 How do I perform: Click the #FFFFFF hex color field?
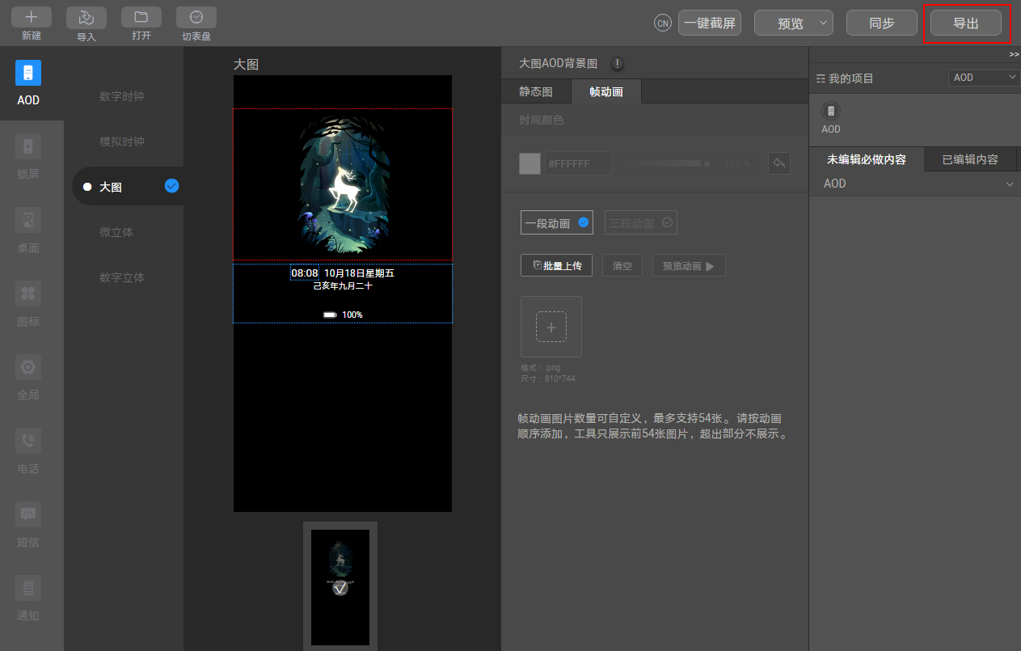(x=578, y=163)
